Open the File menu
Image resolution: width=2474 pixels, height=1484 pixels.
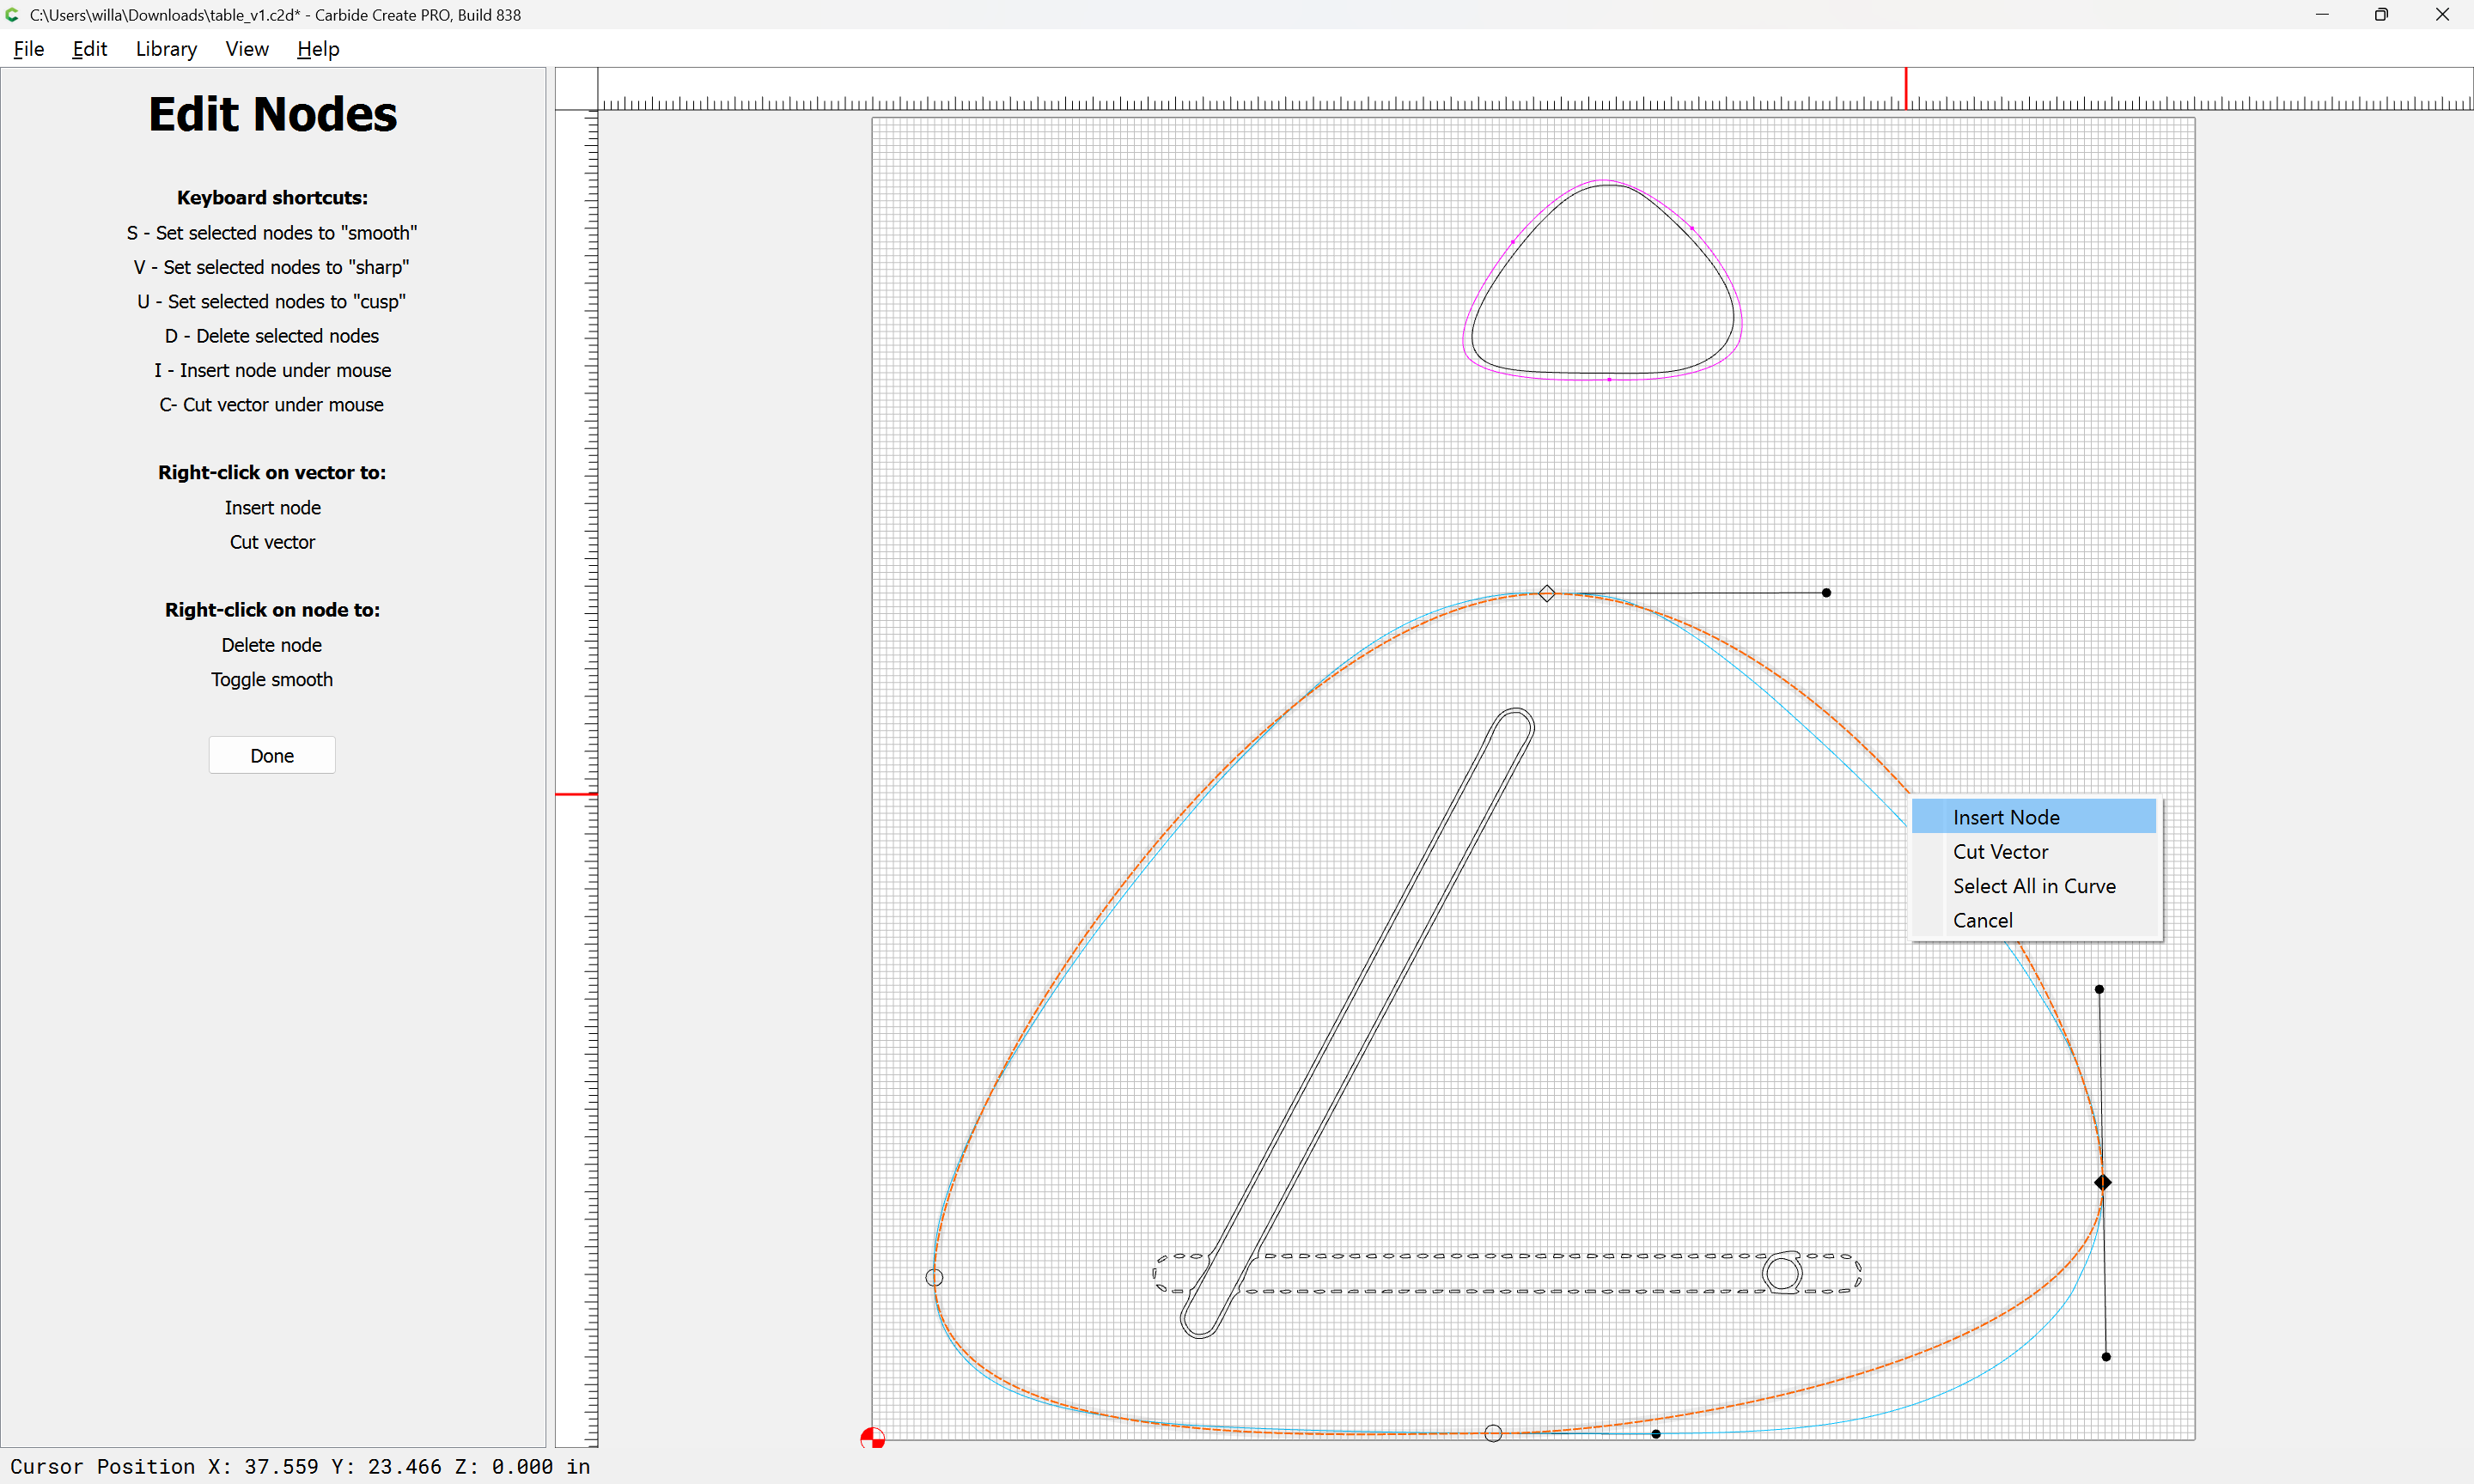28,49
